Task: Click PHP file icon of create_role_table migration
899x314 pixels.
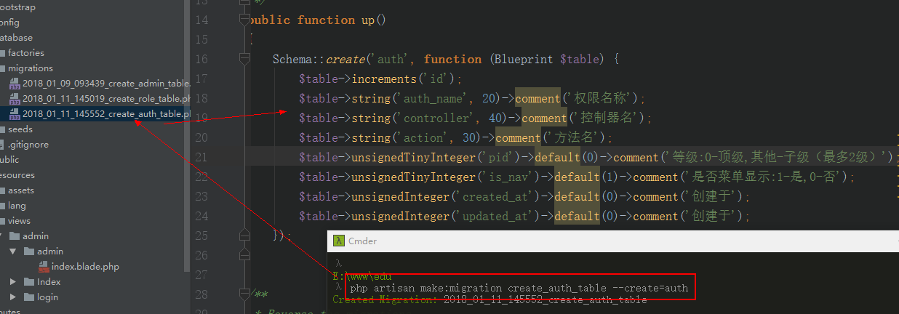Action: pos(14,99)
